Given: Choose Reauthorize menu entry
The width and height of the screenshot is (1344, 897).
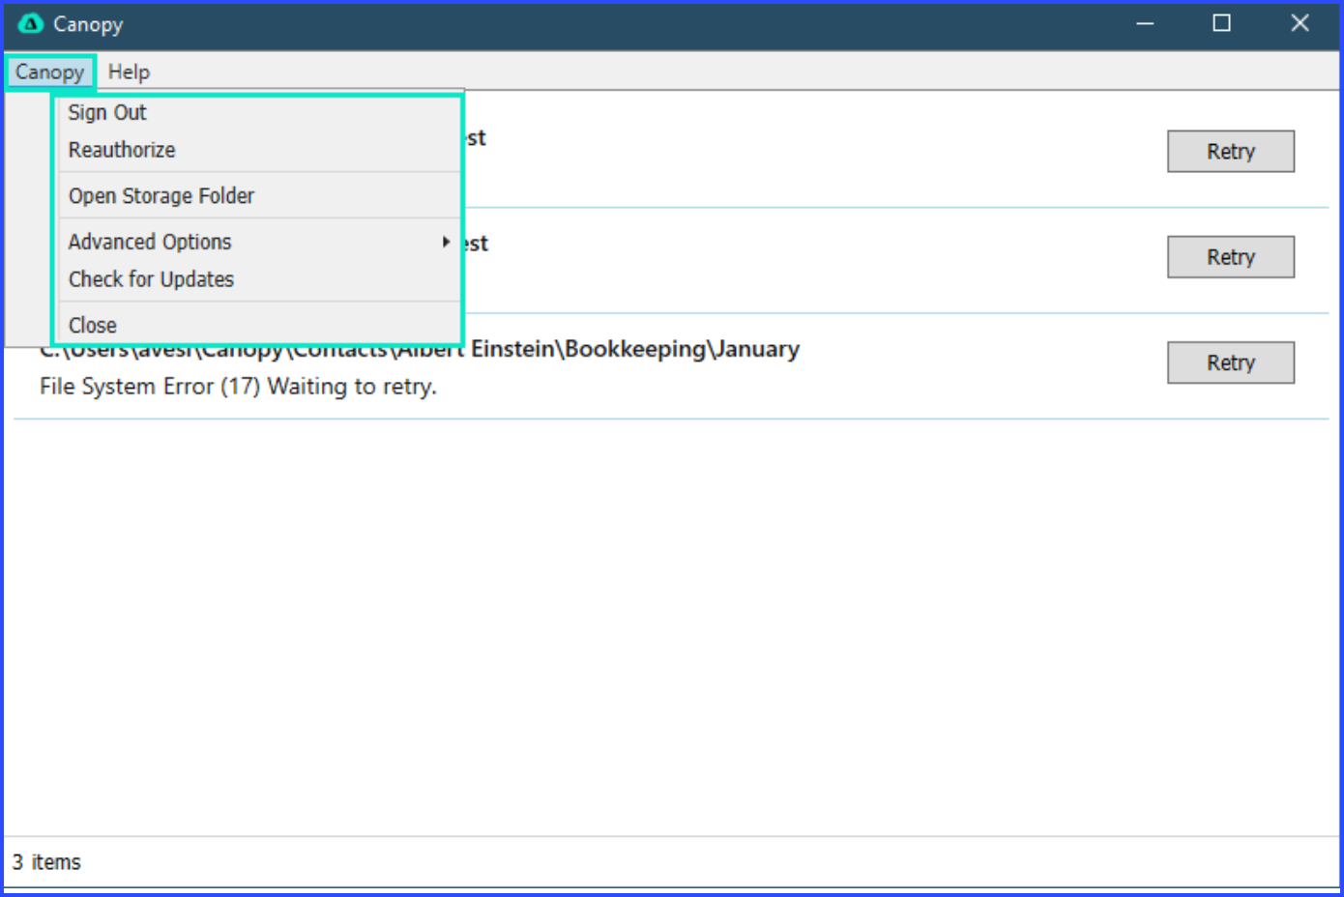Looking at the screenshot, I should click(257, 150).
